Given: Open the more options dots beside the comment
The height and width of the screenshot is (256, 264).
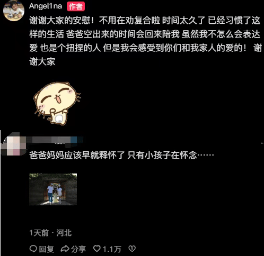Looking at the screenshot, I should pyautogui.click(x=262, y=143).
